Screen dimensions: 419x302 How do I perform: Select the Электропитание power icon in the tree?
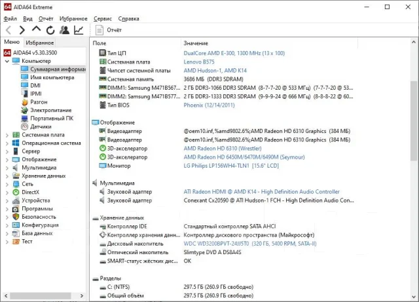(x=25, y=110)
